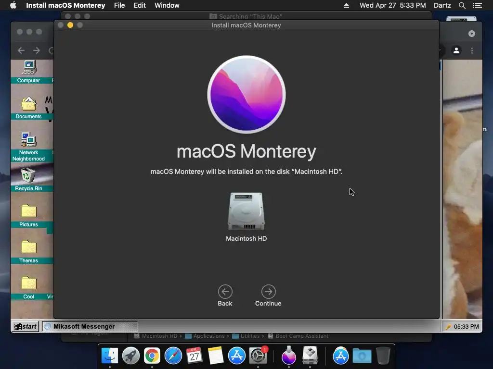Image resolution: width=493 pixels, height=369 pixels.
Task: Open the Install macOS Monterey app menu
Action: pos(65,5)
